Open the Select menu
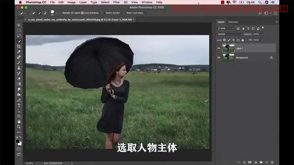Viewport: 294px width, 165px height. point(105,2)
